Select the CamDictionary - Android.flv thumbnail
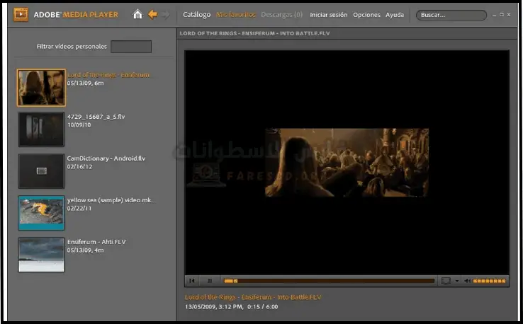Screen dimensions: 523x324 click(41, 170)
